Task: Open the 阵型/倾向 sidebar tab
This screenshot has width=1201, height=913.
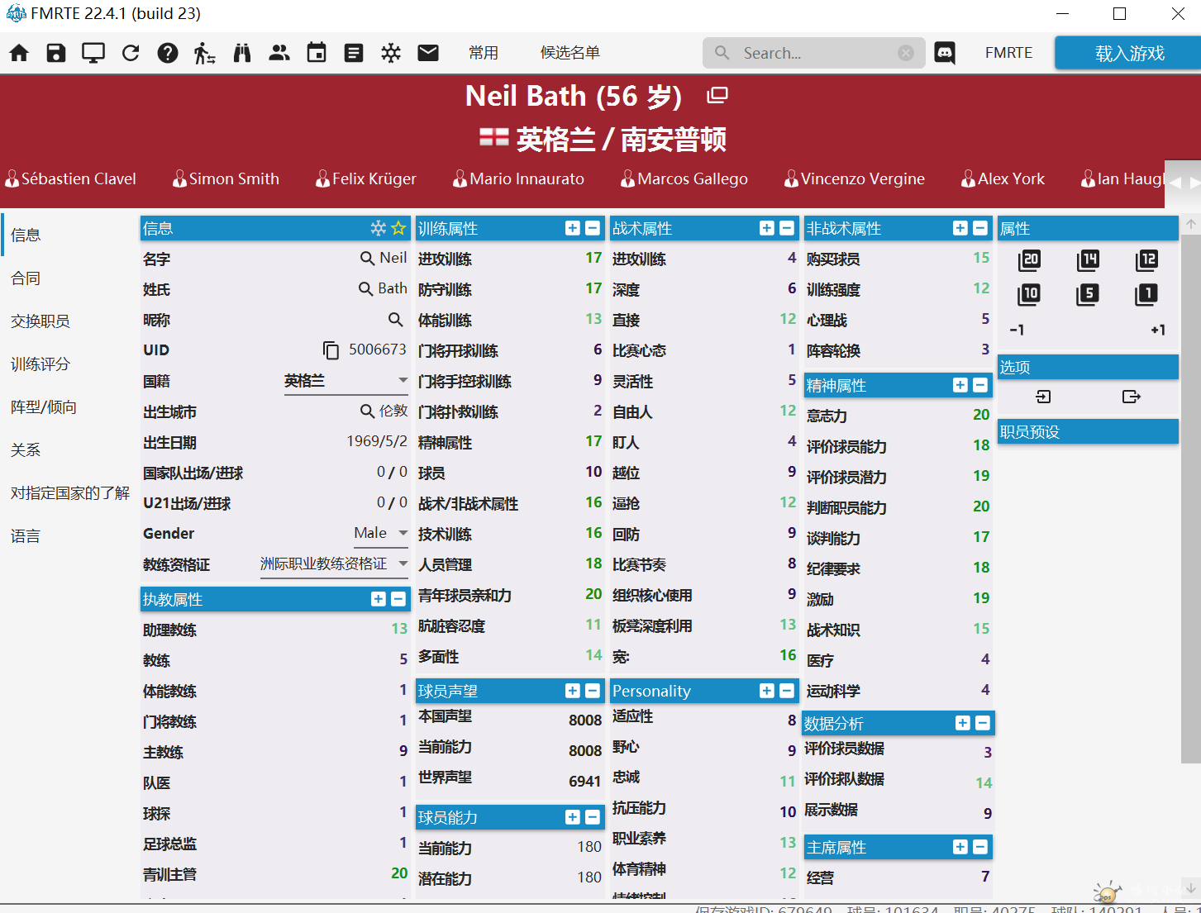Action: (68, 407)
